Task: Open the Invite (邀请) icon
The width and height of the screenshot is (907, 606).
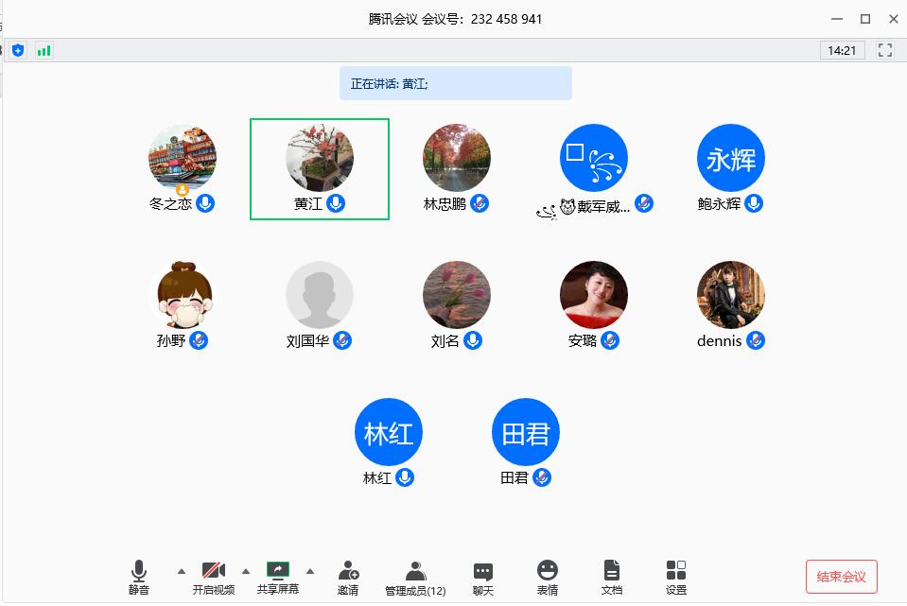Action: (x=348, y=577)
